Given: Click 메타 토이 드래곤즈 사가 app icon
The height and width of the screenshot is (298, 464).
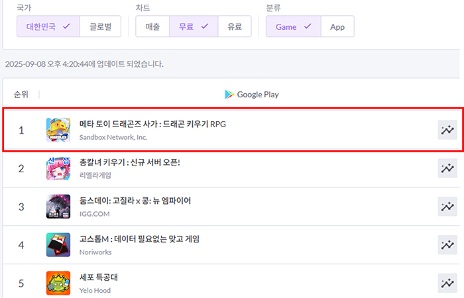Looking at the screenshot, I should click(x=58, y=130).
